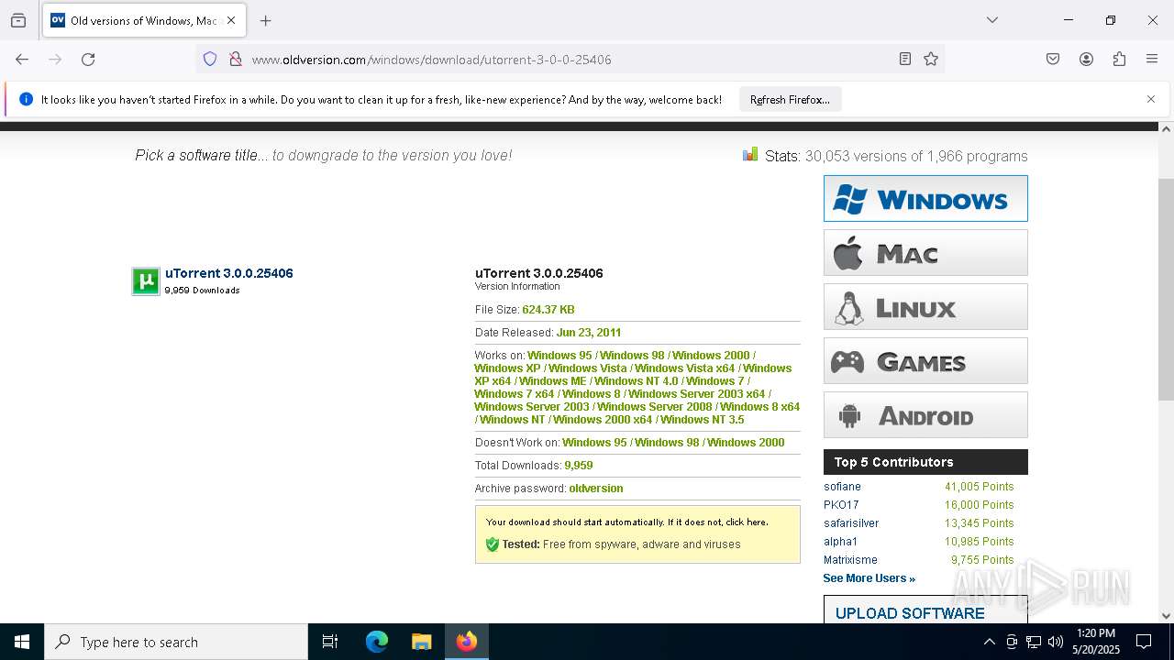This screenshot has height=660, width=1174.
Task: Click the See More Users link
Action: click(869, 578)
